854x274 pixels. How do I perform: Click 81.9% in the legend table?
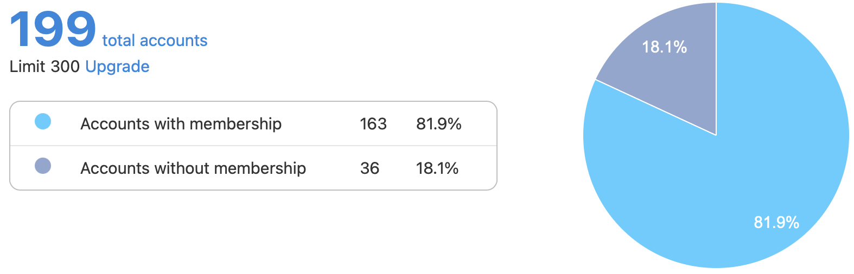[x=438, y=124]
